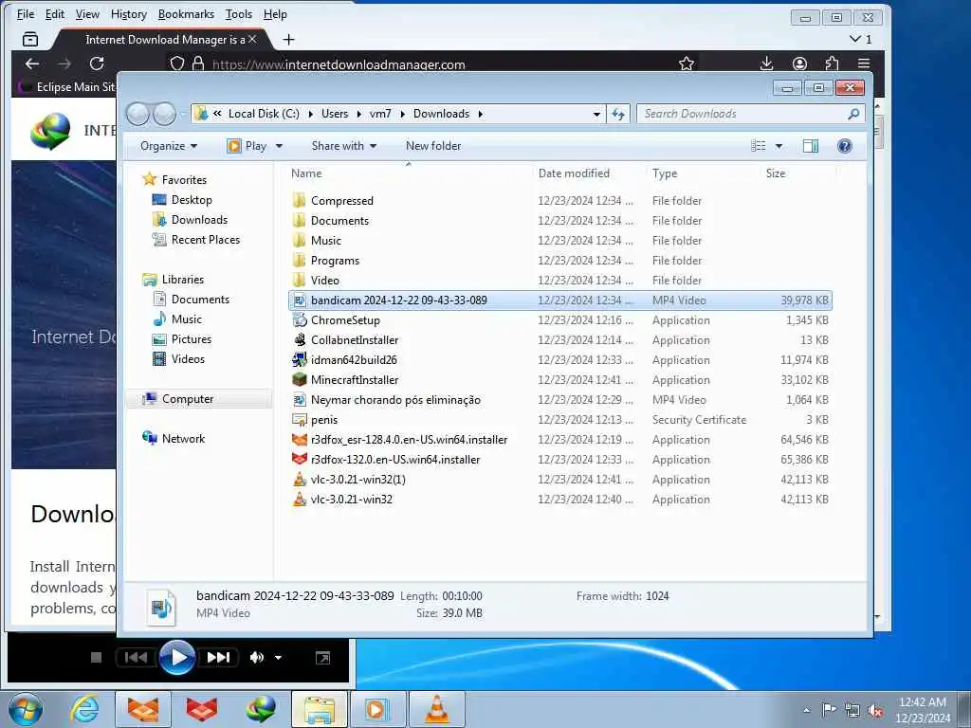Open Firefox View icon at tab bar

(29, 40)
